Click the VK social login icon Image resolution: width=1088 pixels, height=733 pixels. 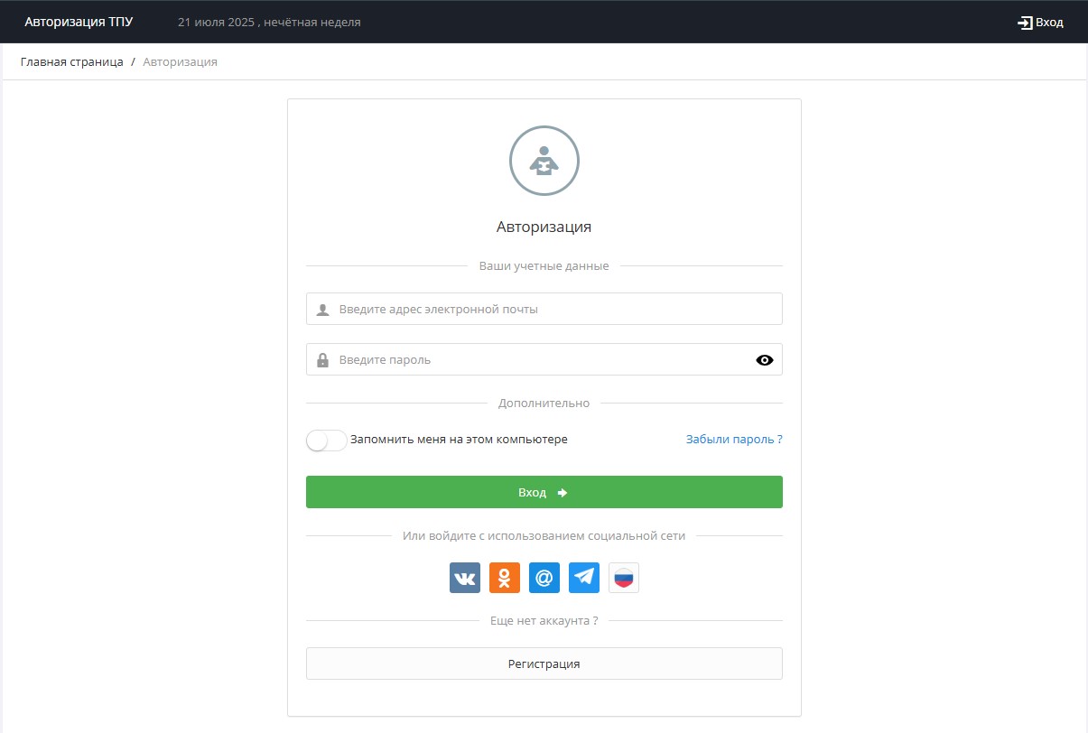(465, 578)
